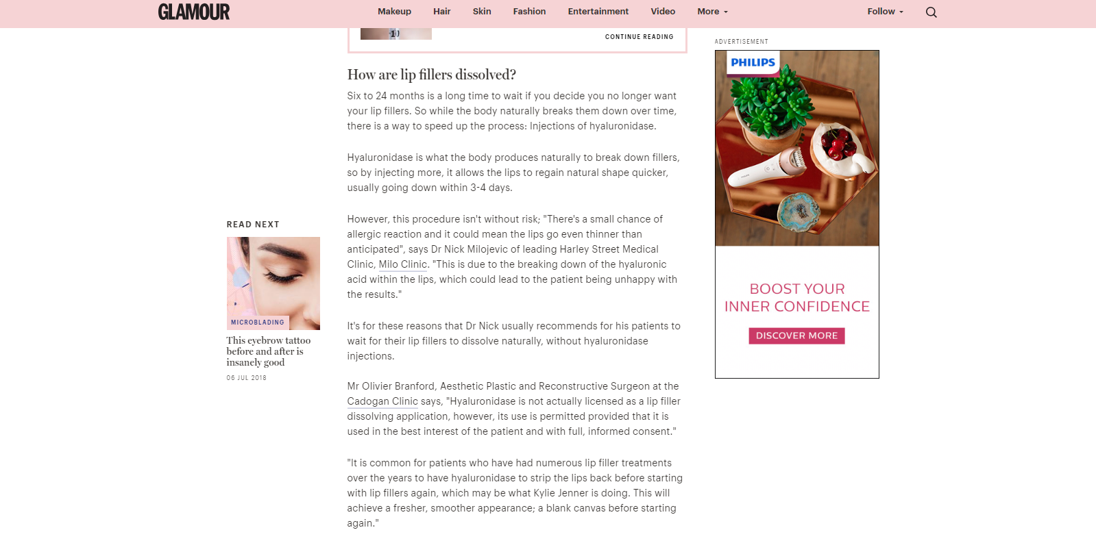Screen dimensions: 1096x543
Task: Click the Continue Reading link
Action: 639,37
